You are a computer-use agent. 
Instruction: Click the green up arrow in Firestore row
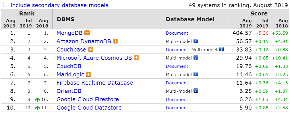point(38,100)
